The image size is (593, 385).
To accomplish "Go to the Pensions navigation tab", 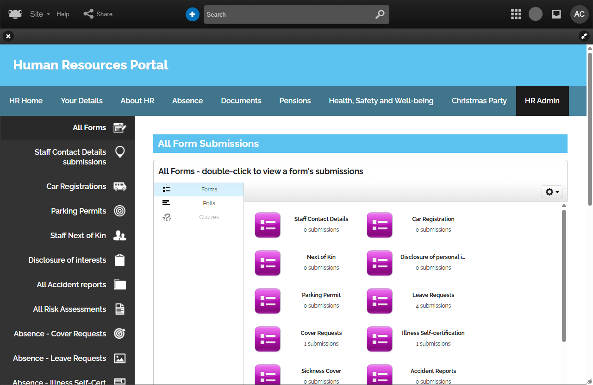I will click(295, 101).
